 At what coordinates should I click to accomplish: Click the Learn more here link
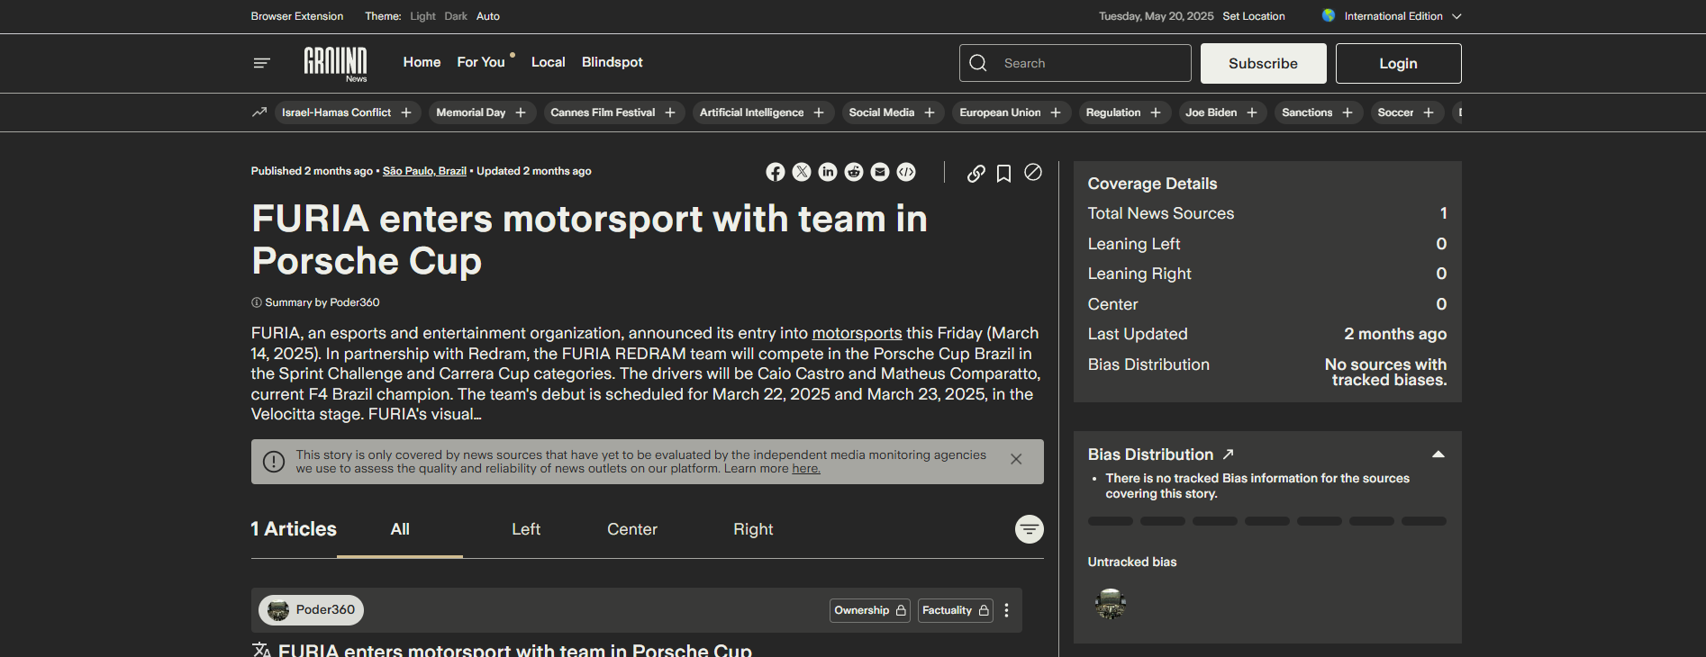click(x=806, y=469)
